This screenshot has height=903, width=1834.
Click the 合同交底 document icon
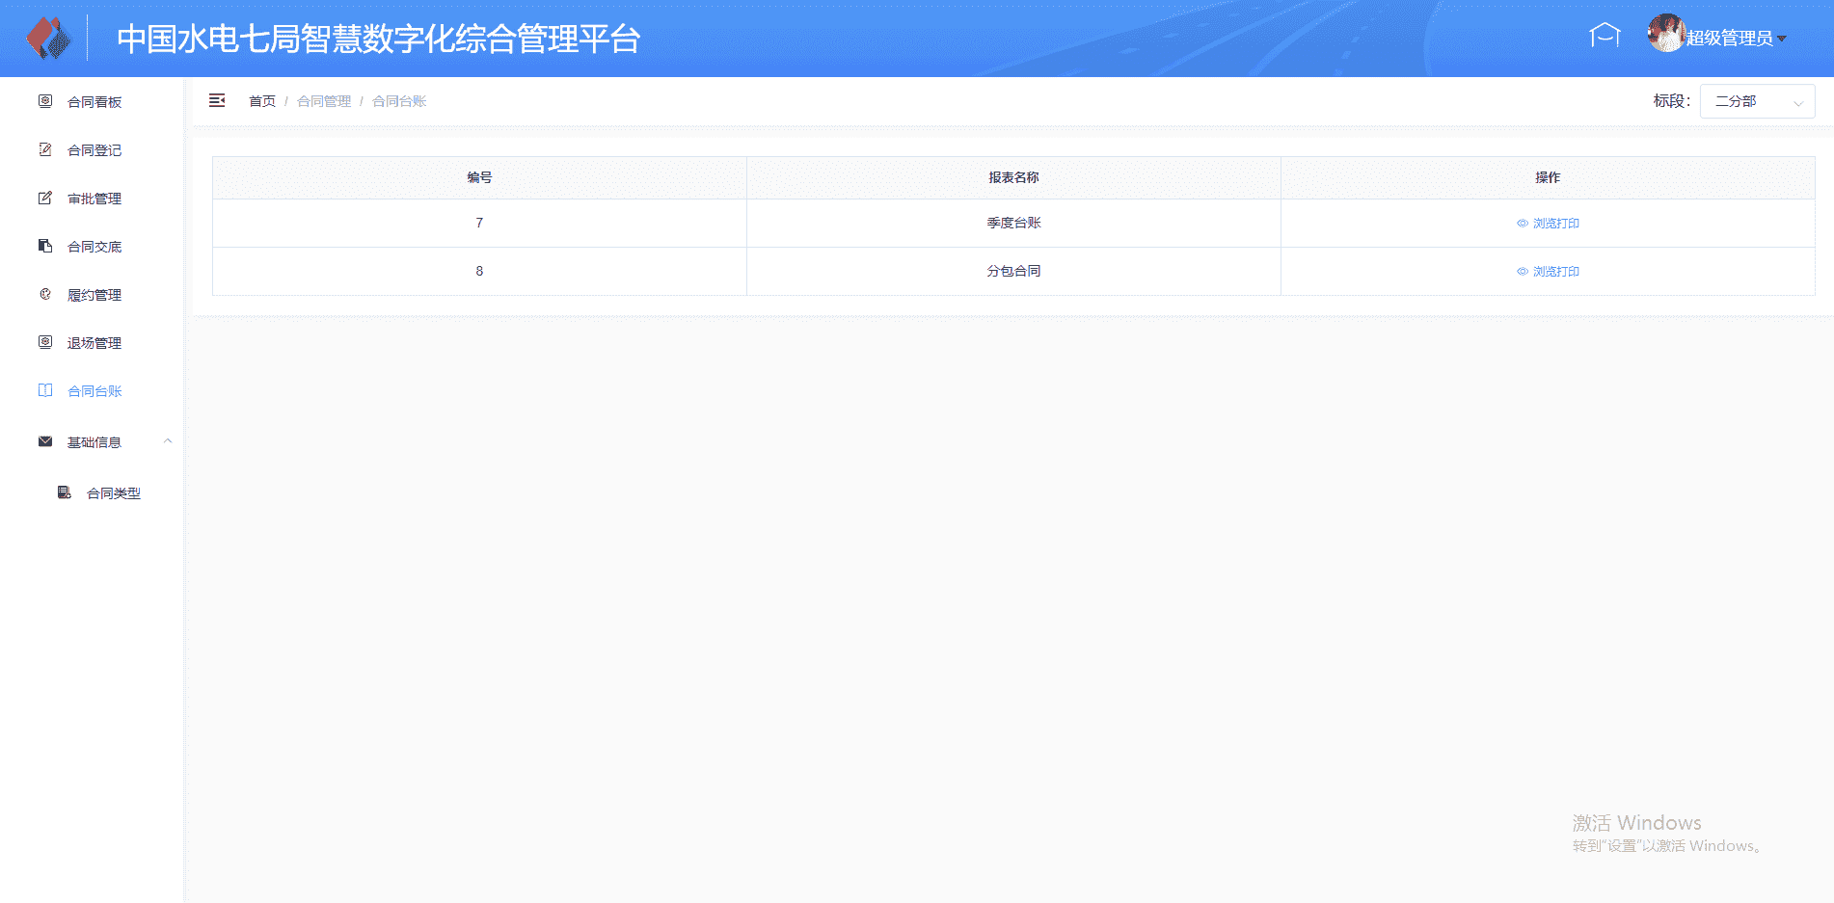45,246
